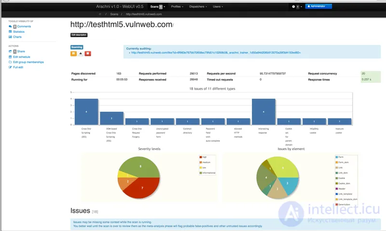386x231 pixels.
Task: Click the calendar icon beside Edit schedule
Action: (x=10, y=57)
